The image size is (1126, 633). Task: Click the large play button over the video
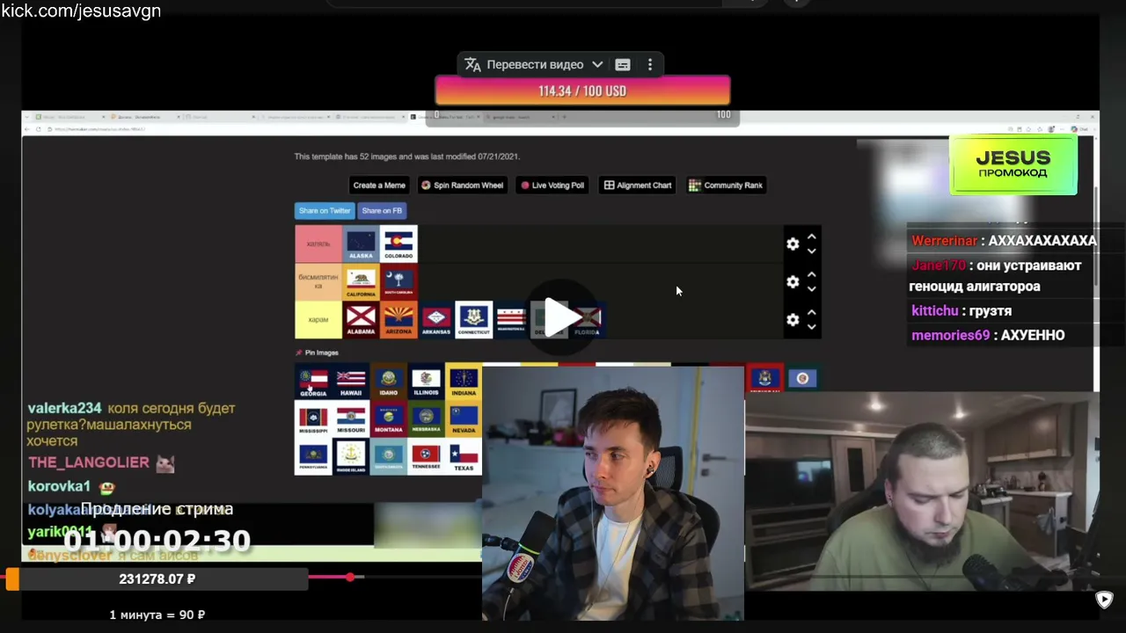pyautogui.click(x=559, y=317)
